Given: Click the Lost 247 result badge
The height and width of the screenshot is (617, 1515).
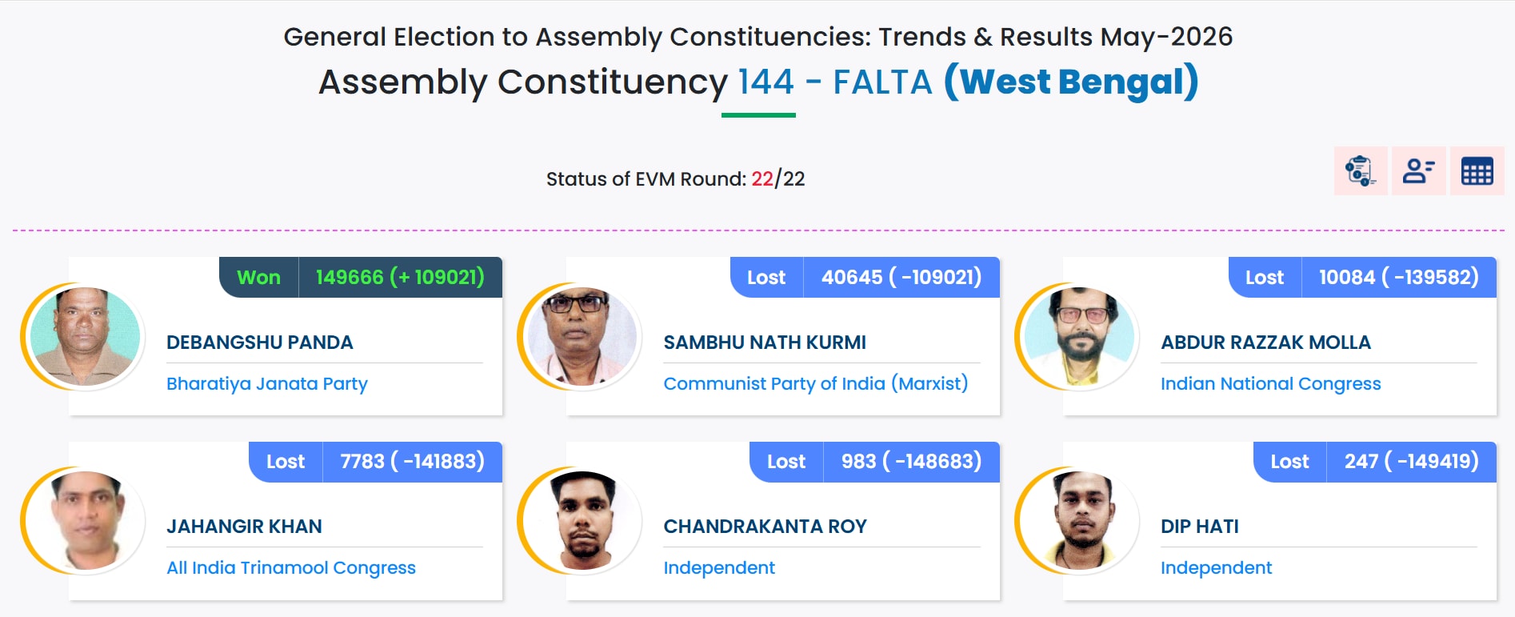Looking at the screenshot, I should (1375, 461).
